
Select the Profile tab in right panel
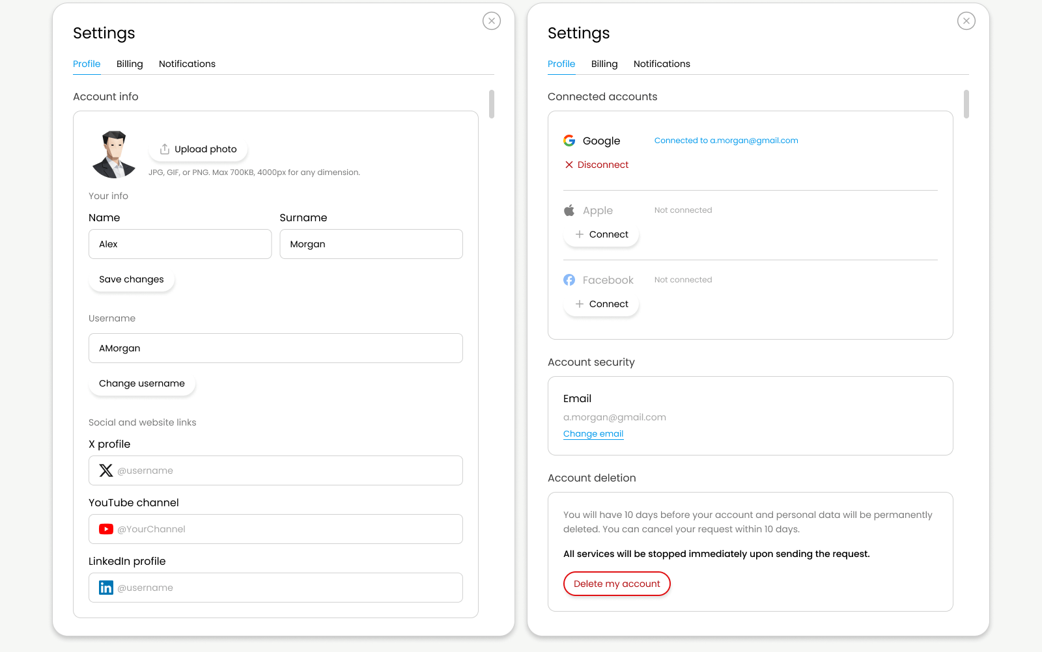(x=561, y=64)
